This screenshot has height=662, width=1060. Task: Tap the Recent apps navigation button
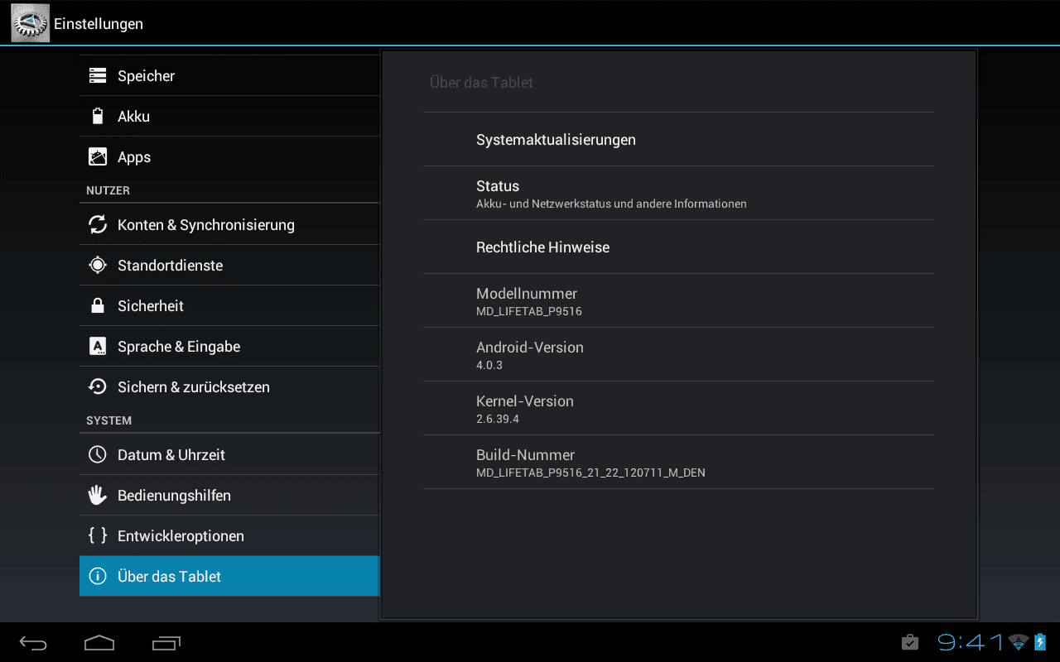tap(166, 643)
